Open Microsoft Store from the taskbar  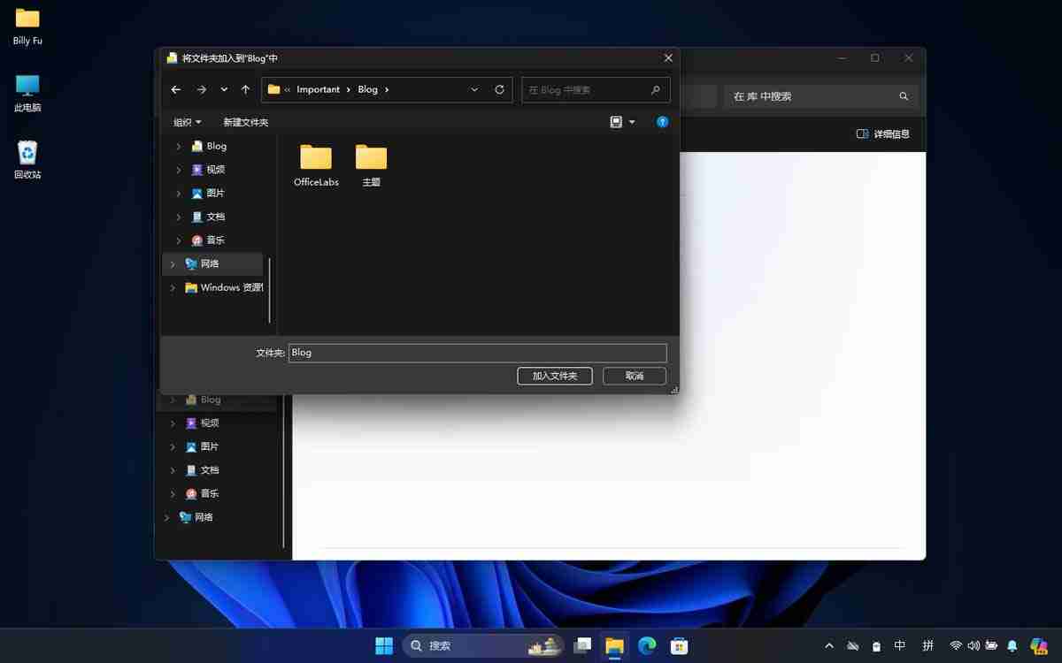[x=678, y=645]
